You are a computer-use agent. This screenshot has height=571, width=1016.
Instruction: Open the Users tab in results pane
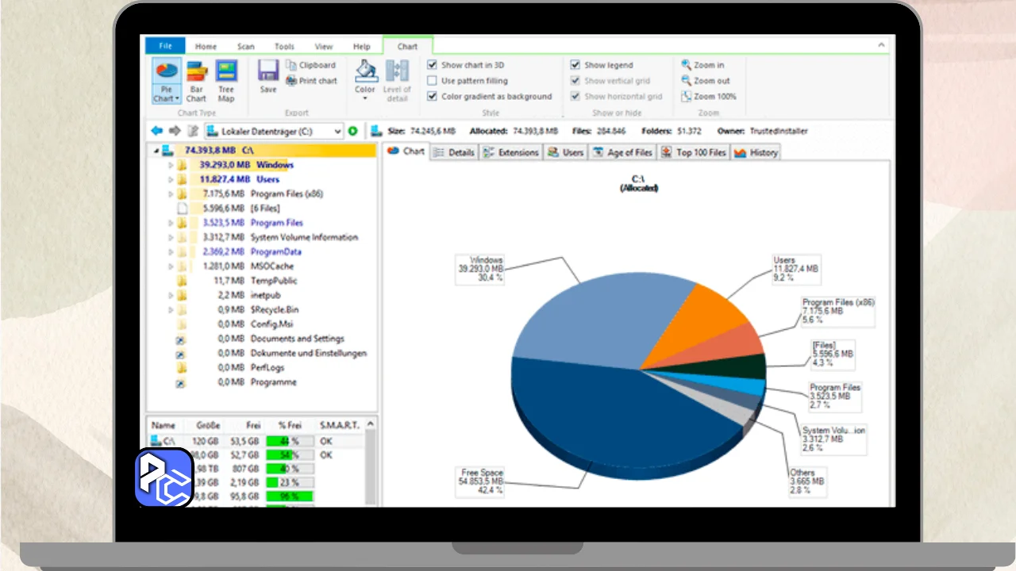(566, 152)
